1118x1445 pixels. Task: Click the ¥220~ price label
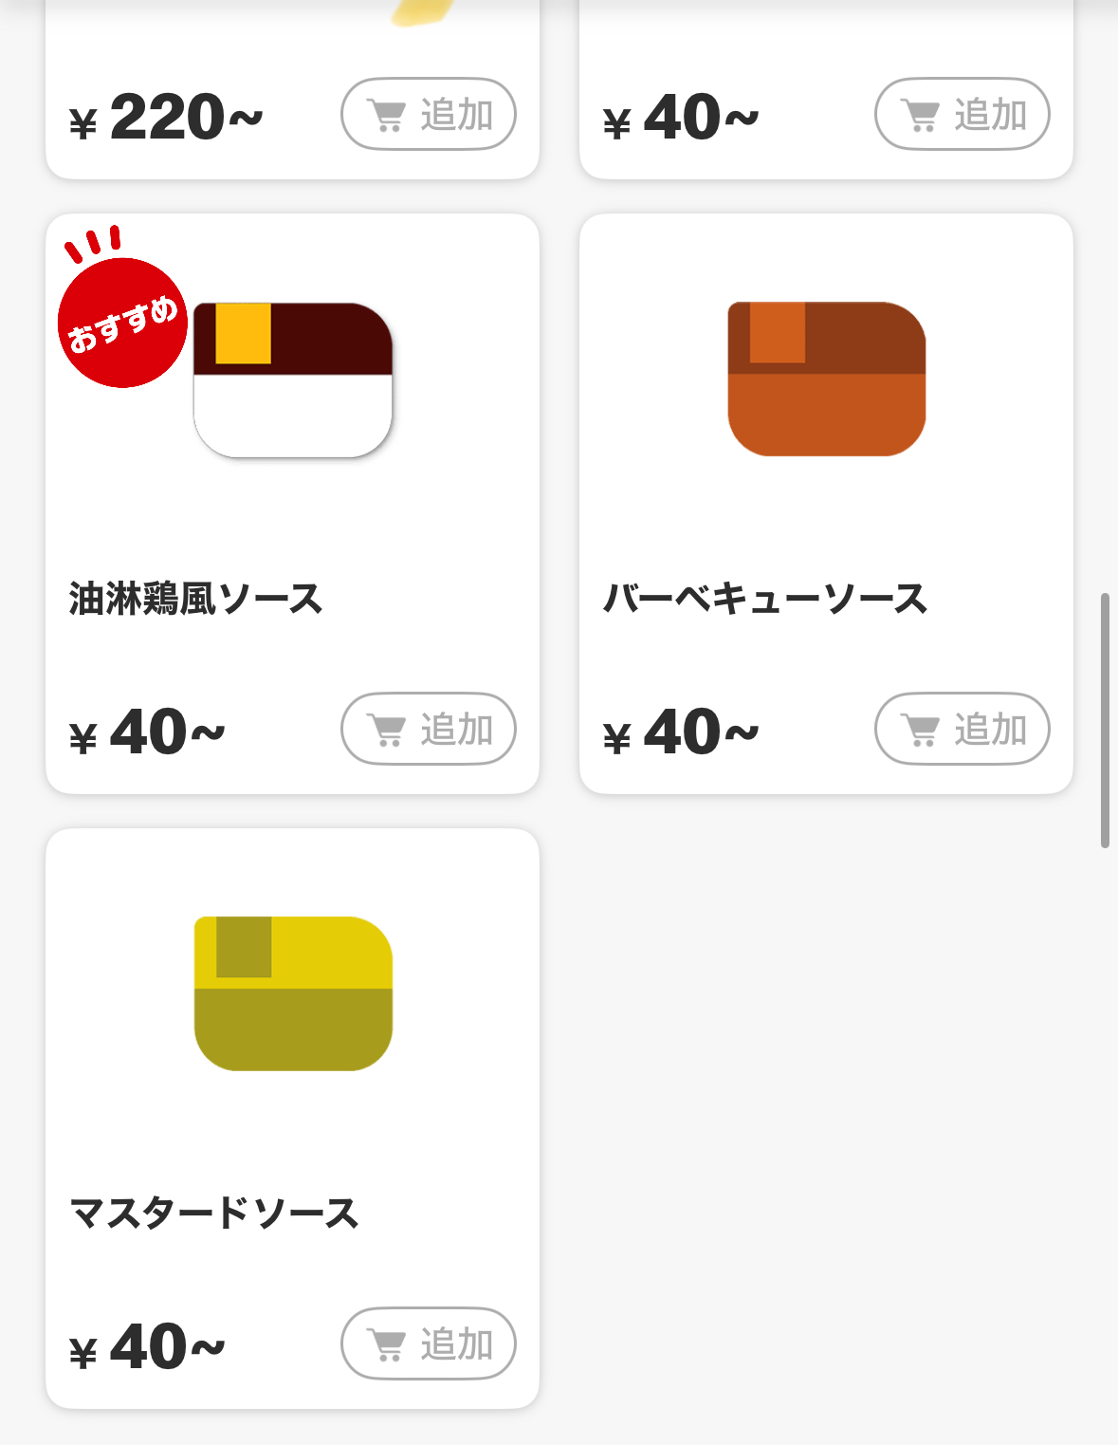point(166,118)
